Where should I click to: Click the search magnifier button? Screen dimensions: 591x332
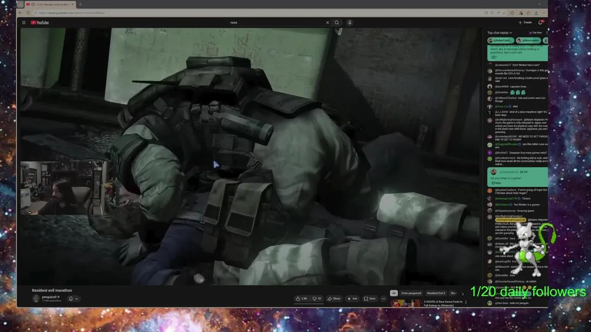[x=337, y=23]
